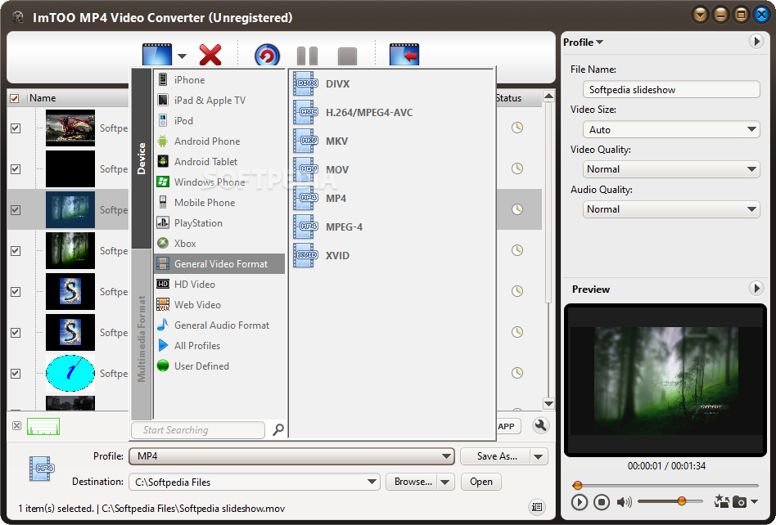
Task: Click the Stop toolbar icon
Action: 347,56
